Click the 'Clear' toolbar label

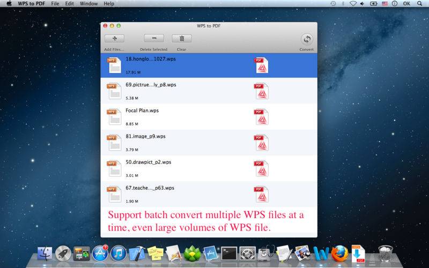[181, 49]
